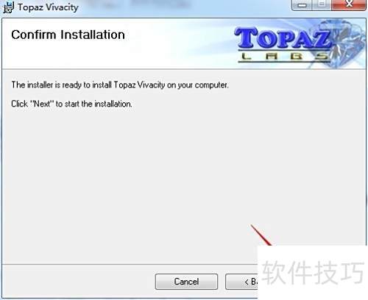Viewport: 368px width, 300px height.
Task: Click the yellow LABS lettering under the logo
Action: (285, 57)
